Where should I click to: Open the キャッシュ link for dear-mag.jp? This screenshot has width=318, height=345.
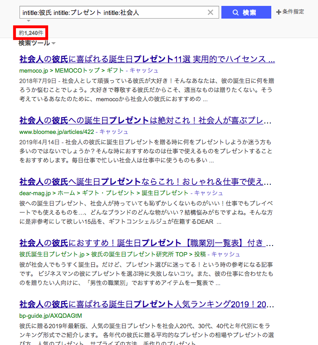(x=209, y=193)
